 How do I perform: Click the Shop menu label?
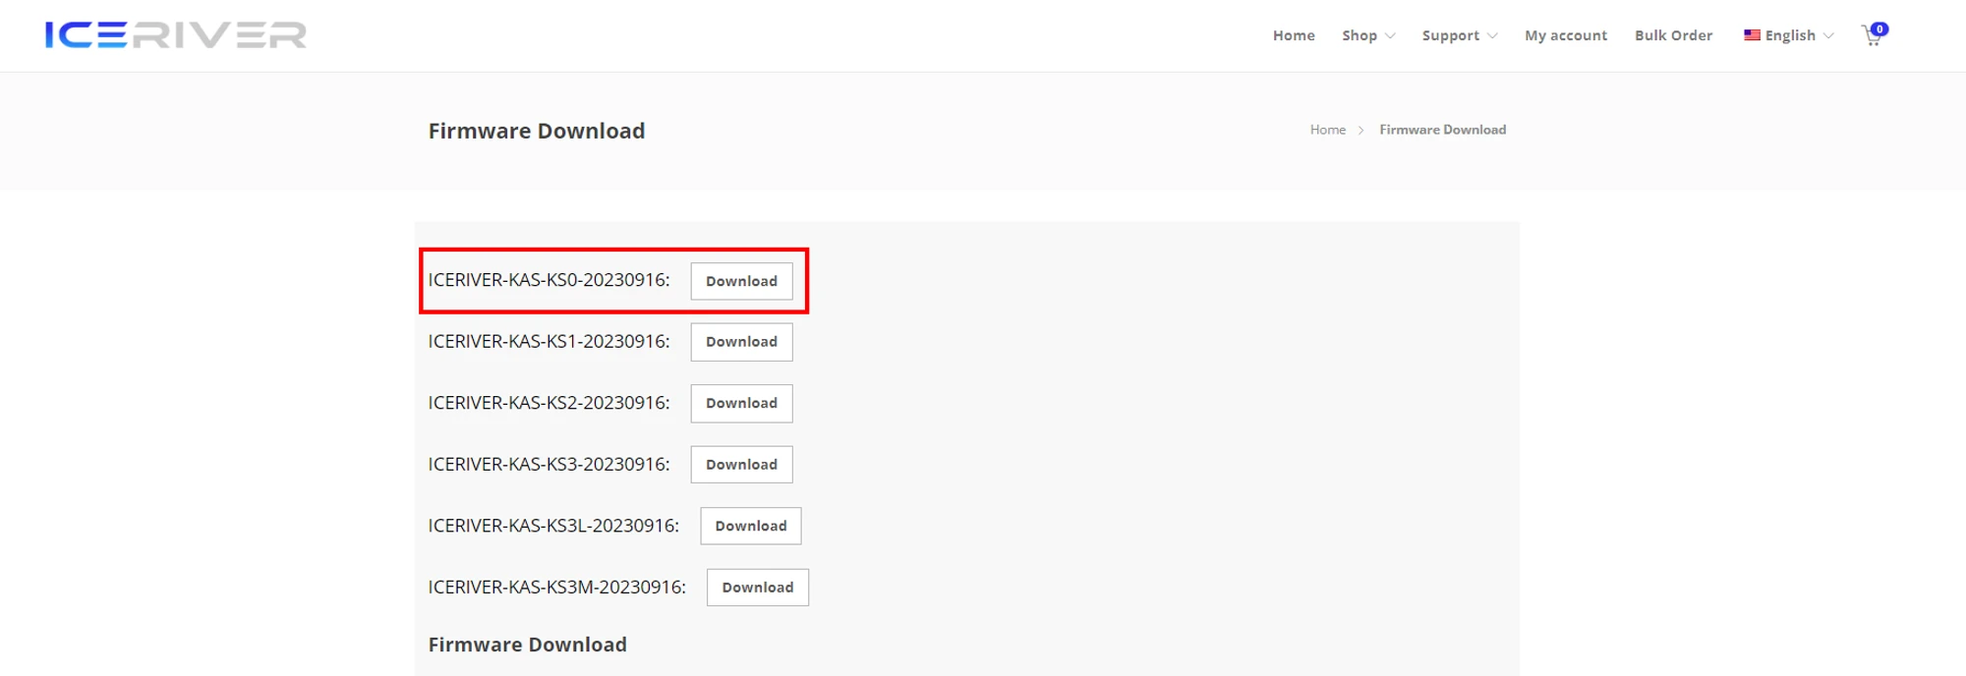[x=1359, y=35]
